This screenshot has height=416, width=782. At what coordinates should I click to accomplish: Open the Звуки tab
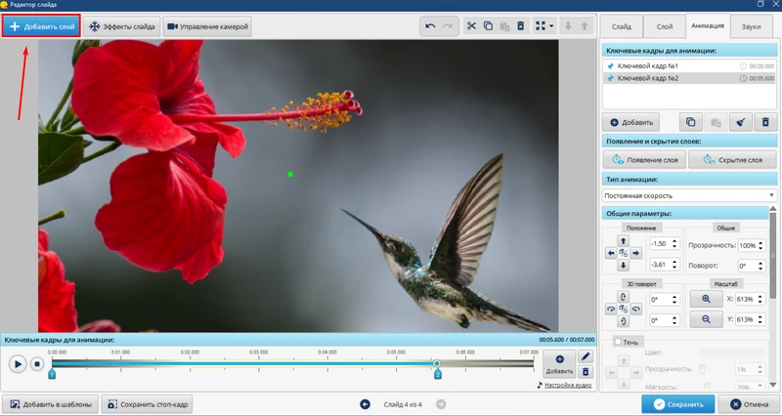coord(752,26)
